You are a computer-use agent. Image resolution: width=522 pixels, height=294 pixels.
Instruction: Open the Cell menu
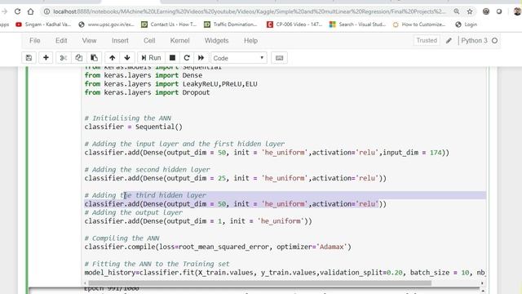click(149, 41)
